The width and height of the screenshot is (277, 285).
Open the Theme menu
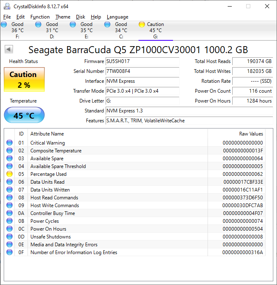63,17
